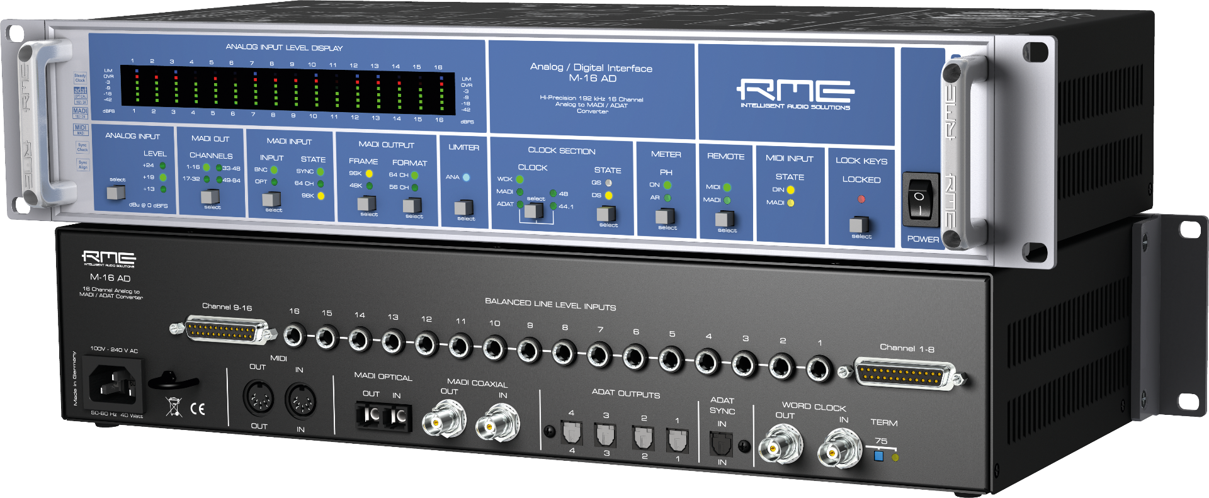Click the 'ANALOG INPUT LEVEL DISPLAY' heading

284,48
